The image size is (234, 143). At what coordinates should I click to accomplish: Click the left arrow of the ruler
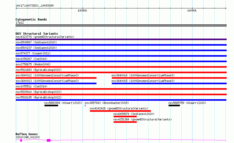click(x=16, y=8)
